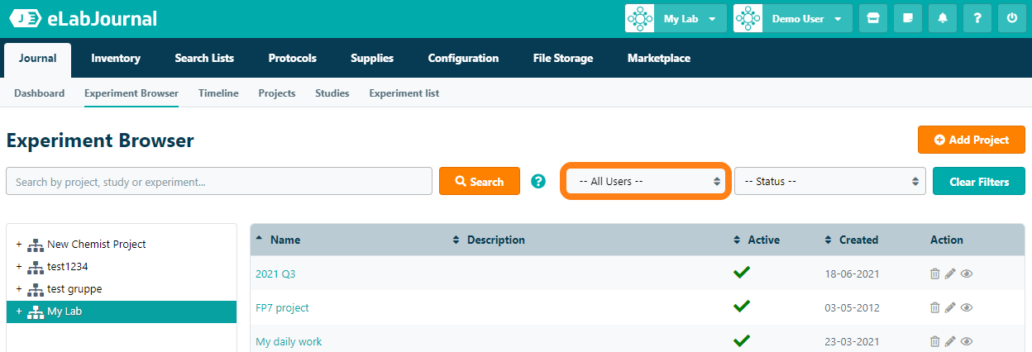Open the sticky notes icon

pyautogui.click(x=907, y=18)
